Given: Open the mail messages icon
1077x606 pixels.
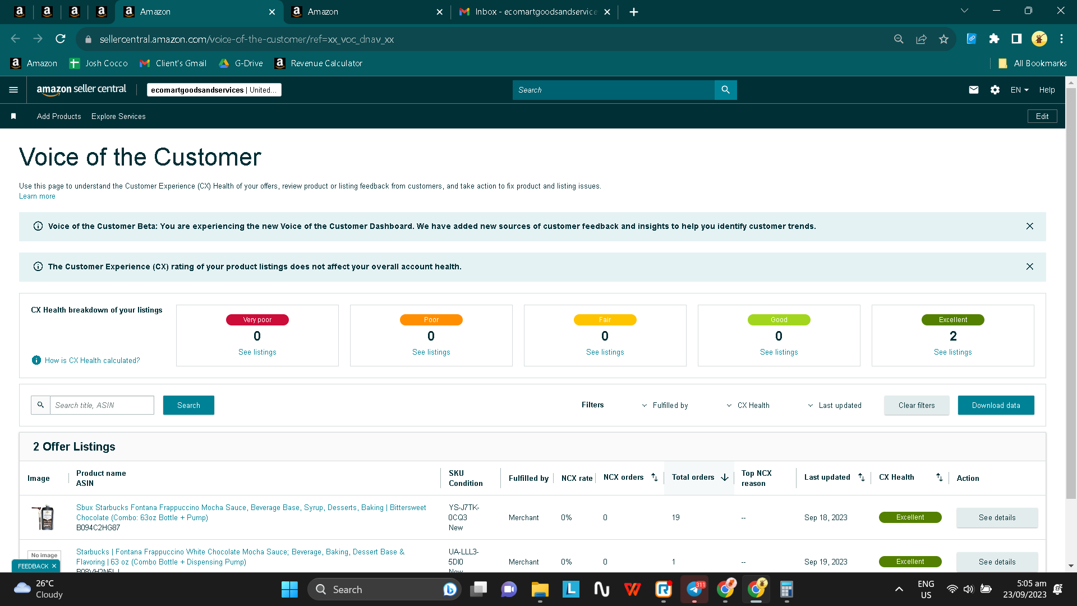Looking at the screenshot, I should click(x=974, y=90).
